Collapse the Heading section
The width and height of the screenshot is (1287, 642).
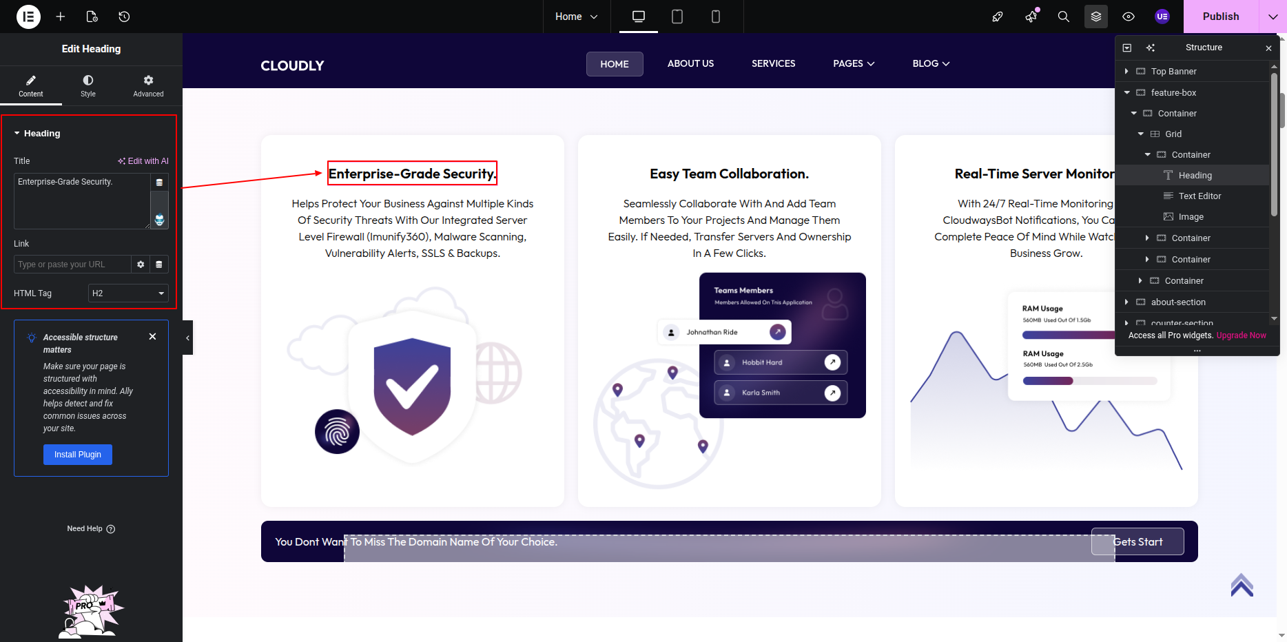pos(37,134)
